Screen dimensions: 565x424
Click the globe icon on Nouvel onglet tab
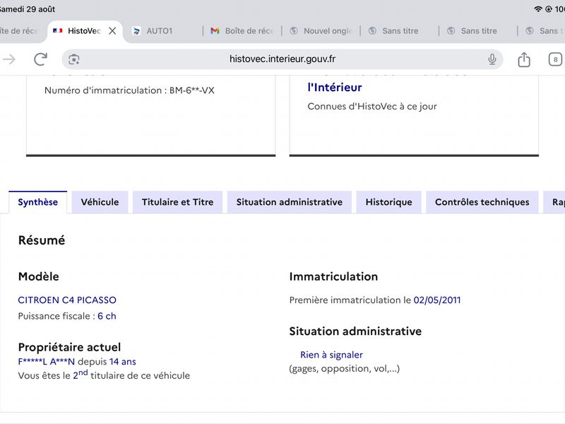pyautogui.click(x=294, y=31)
